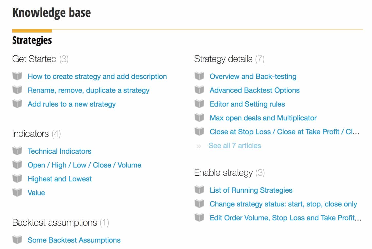Open the Enable strategy category heading
The width and height of the screenshot is (372, 249).
(223, 173)
